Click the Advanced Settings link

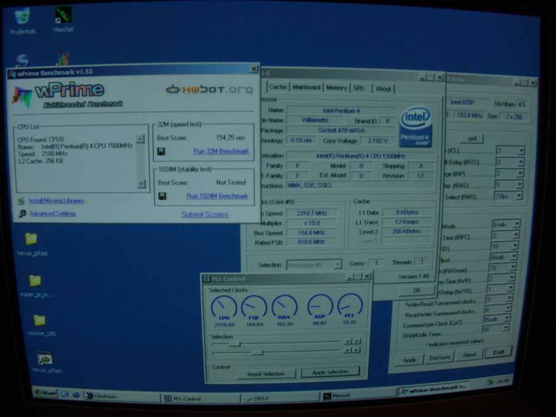(x=53, y=214)
